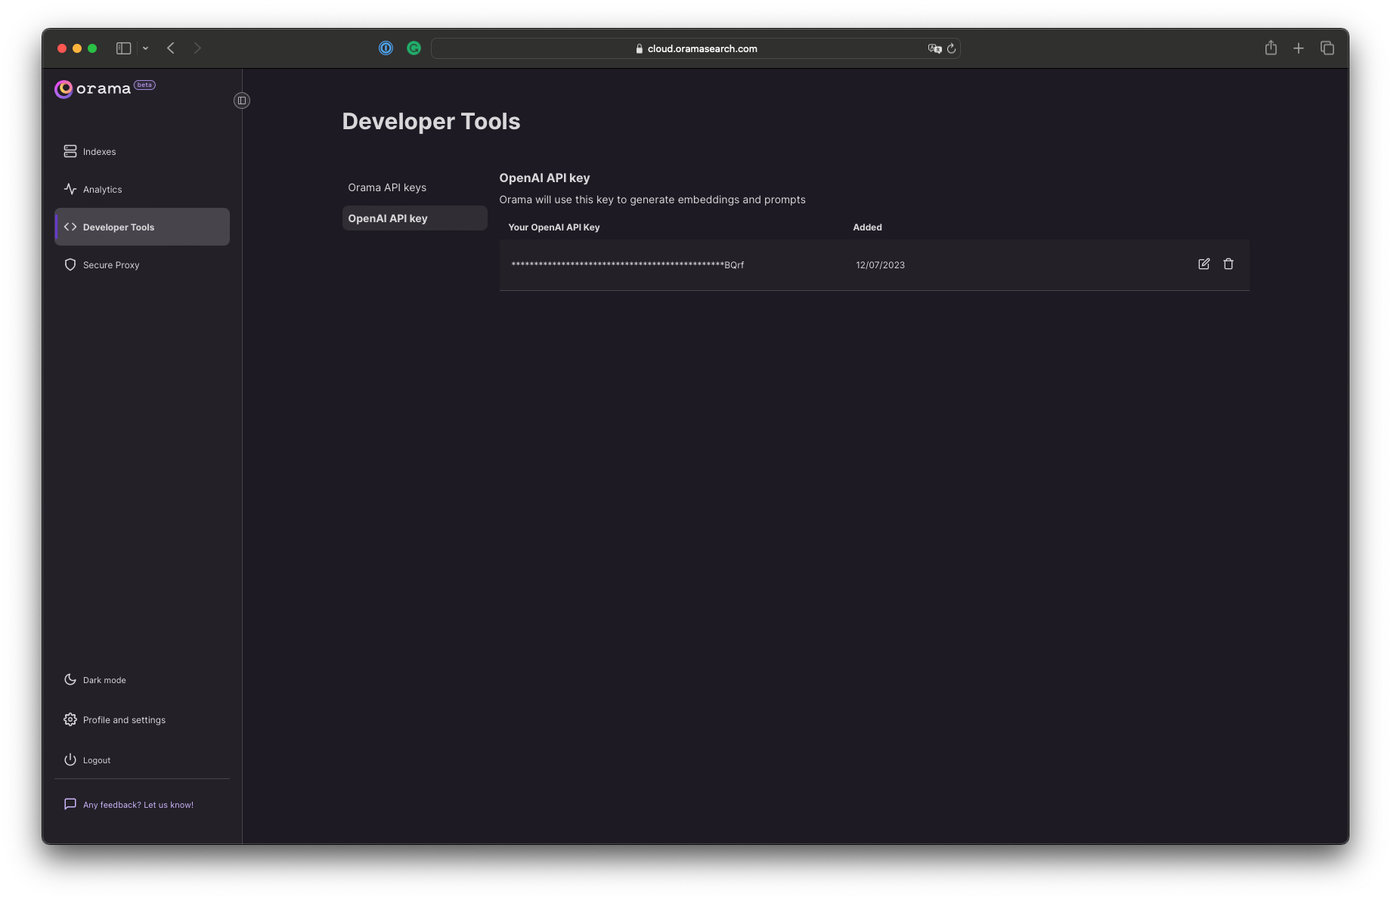Select the OpenAI API key tab
The height and width of the screenshot is (900, 1391).
pos(414,218)
